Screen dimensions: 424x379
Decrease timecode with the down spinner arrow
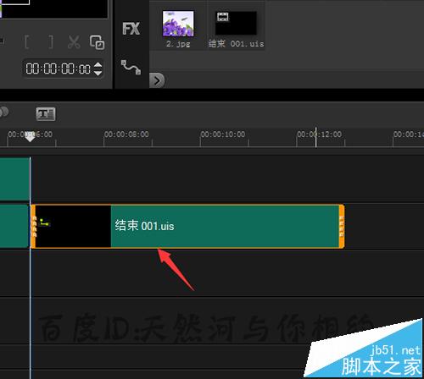98,73
